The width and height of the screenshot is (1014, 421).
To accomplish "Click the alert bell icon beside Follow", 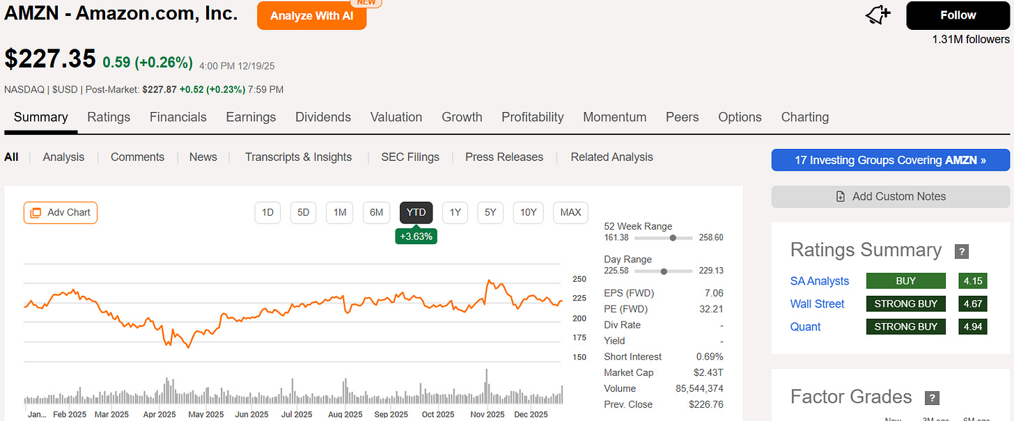I will (x=878, y=15).
